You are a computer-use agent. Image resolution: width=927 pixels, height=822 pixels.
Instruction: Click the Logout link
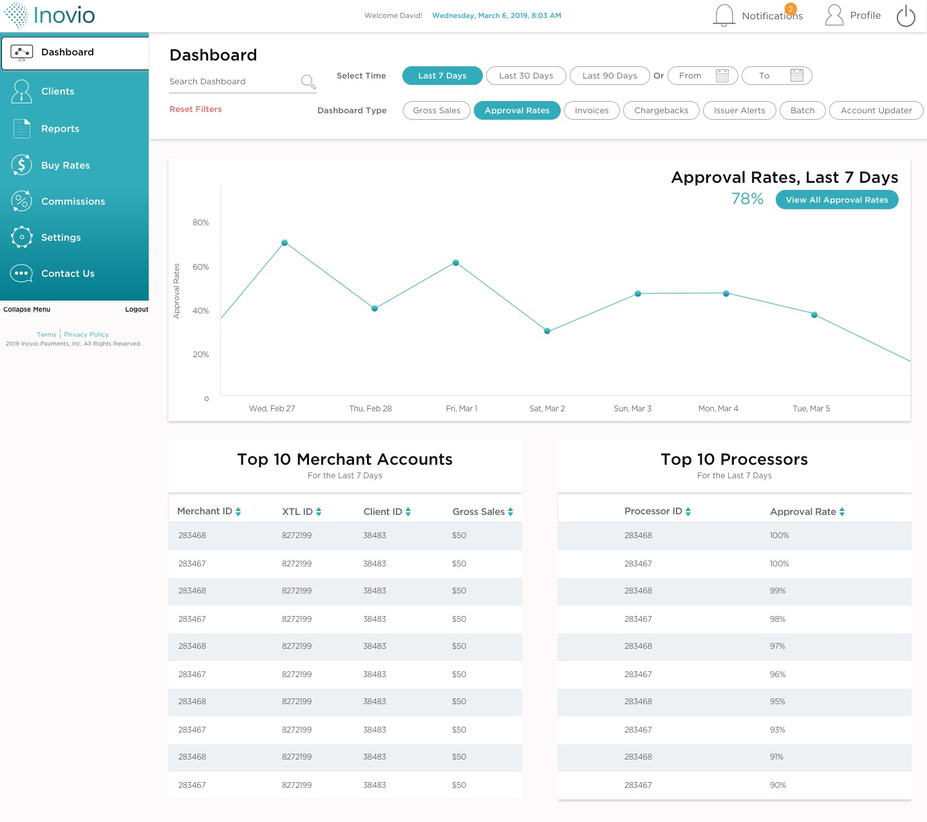pyautogui.click(x=136, y=310)
